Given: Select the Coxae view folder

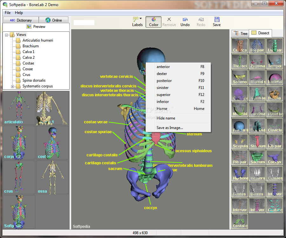Looking at the screenshot, I should pyautogui.click(x=28, y=69).
